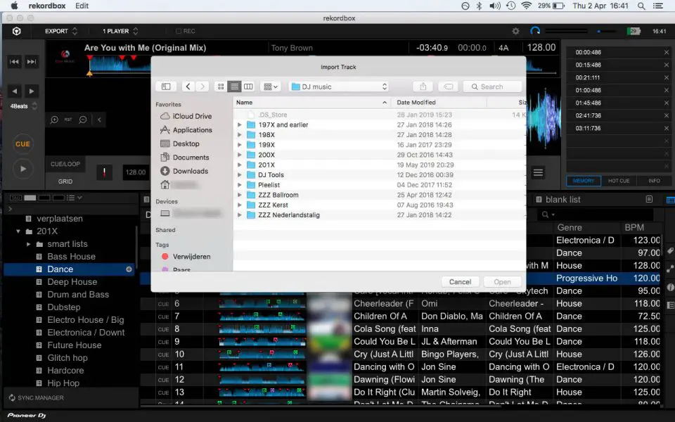Click the edit tags icon in dialog toolbar
This screenshot has height=422, width=675.
pyautogui.click(x=448, y=87)
